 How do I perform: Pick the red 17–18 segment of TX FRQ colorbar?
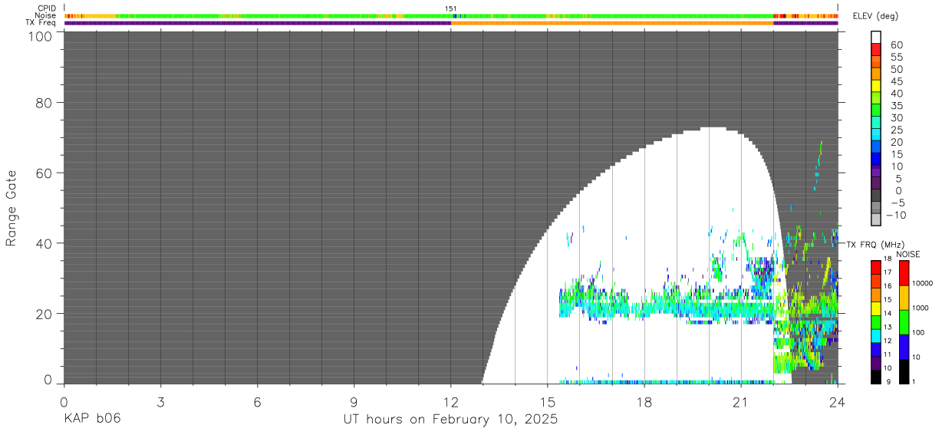click(876, 266)
